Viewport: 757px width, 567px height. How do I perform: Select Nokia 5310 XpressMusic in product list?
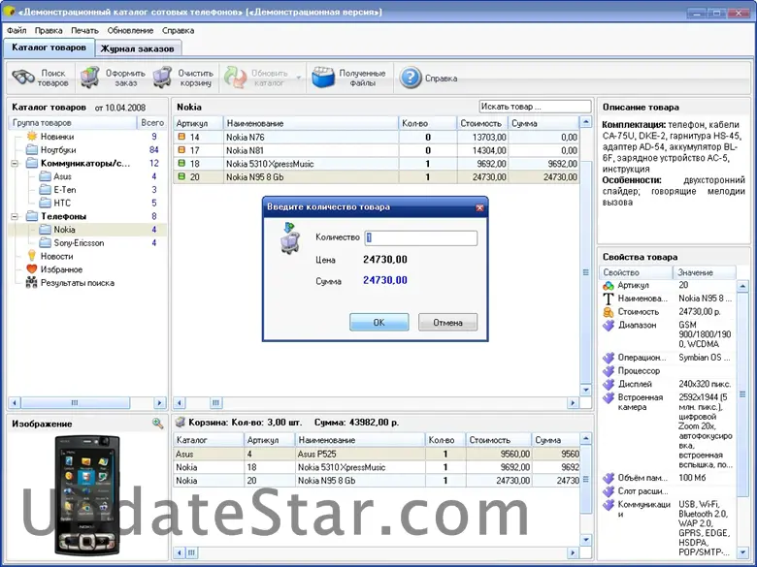[377, 164]
